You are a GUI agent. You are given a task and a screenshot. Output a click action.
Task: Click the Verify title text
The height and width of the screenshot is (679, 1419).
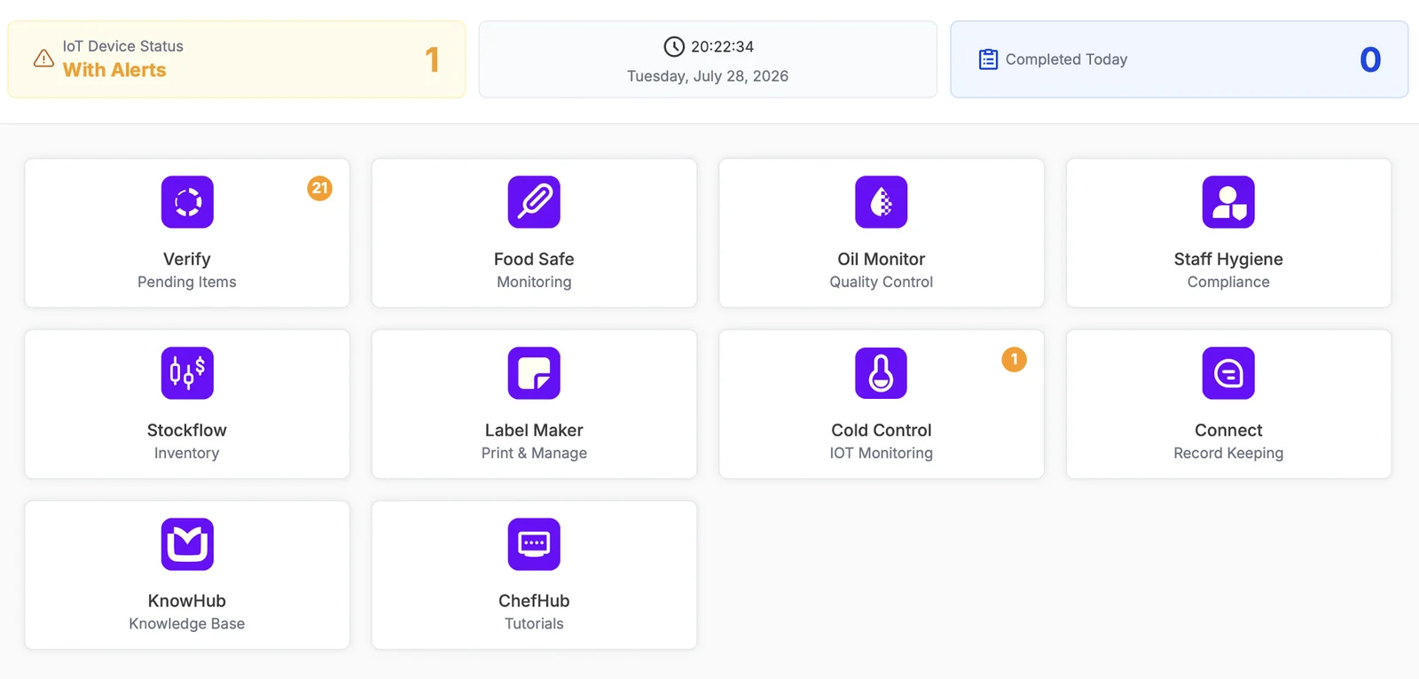[187, 259]
